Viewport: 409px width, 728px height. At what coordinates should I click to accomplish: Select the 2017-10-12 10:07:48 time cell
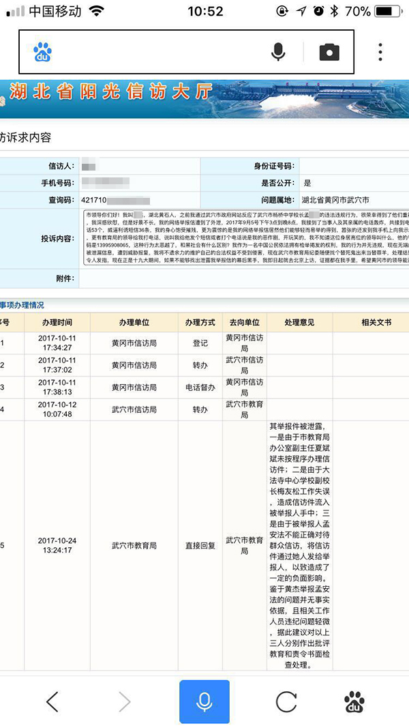(x=57, y=409)
